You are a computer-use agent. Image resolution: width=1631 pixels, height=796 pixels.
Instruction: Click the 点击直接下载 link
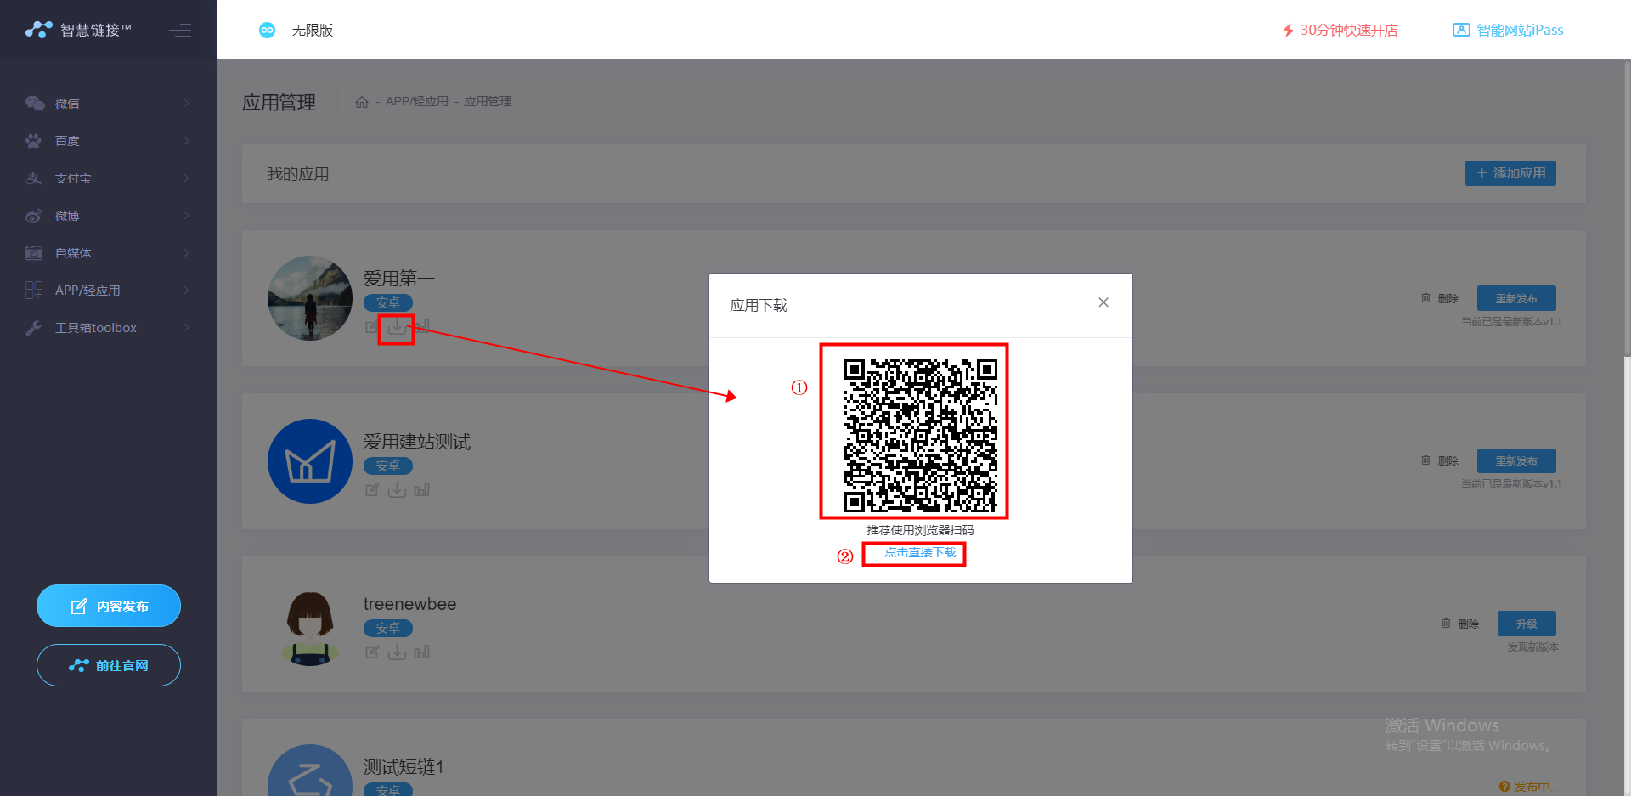point(920,553)
